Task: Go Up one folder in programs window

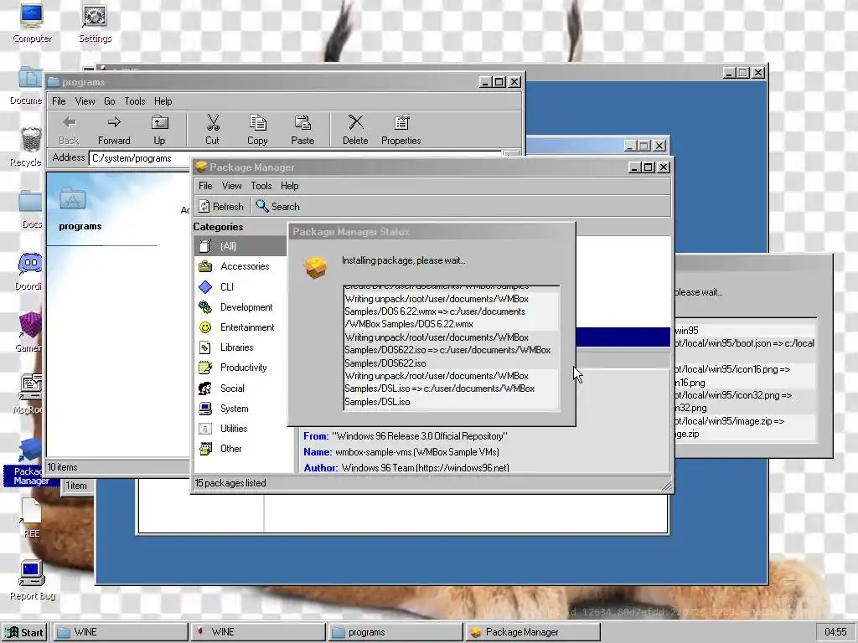Action: [x=159, y=130]
